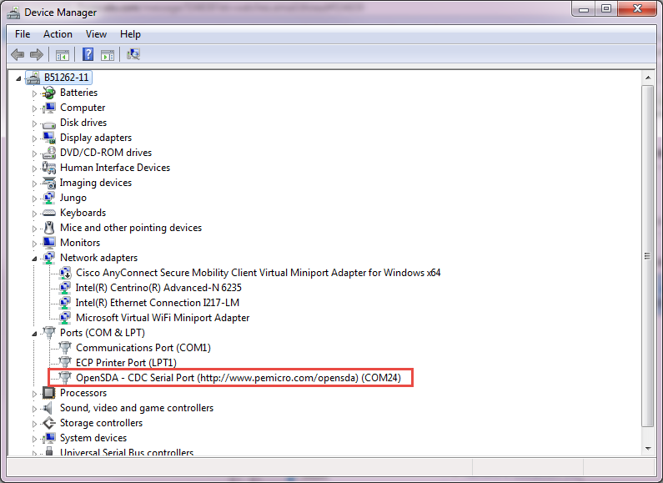Click the Jungo category icon
Screen dimensions: 663x483
coord(49,198)
